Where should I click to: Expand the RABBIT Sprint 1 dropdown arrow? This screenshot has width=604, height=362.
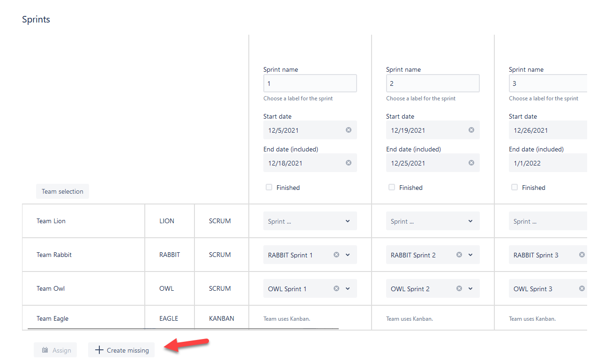coord(348,255)
